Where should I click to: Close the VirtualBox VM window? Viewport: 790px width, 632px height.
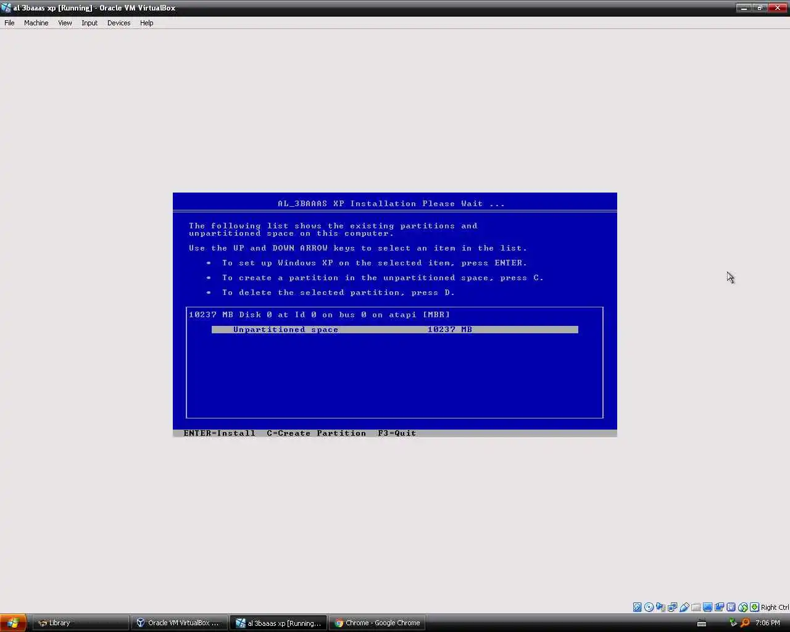pos(777,8)
